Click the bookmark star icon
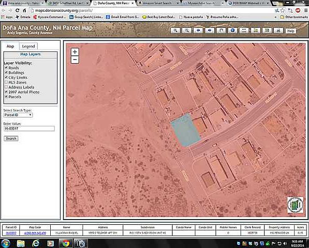309x248 pixels. point(283,10)
